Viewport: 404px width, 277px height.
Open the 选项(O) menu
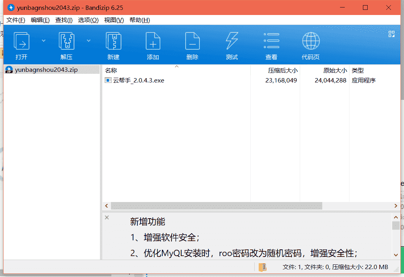tap(88, 20)
